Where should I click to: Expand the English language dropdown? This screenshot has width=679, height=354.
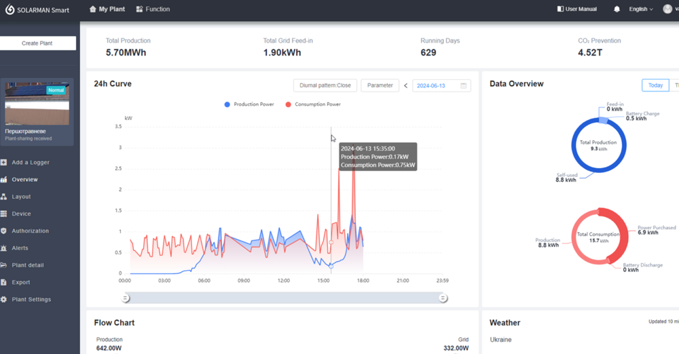[x=640, y=9]
